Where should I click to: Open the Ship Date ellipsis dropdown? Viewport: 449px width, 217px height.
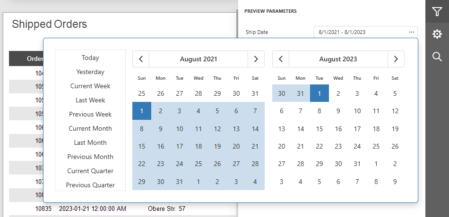(x=412, y=32)
